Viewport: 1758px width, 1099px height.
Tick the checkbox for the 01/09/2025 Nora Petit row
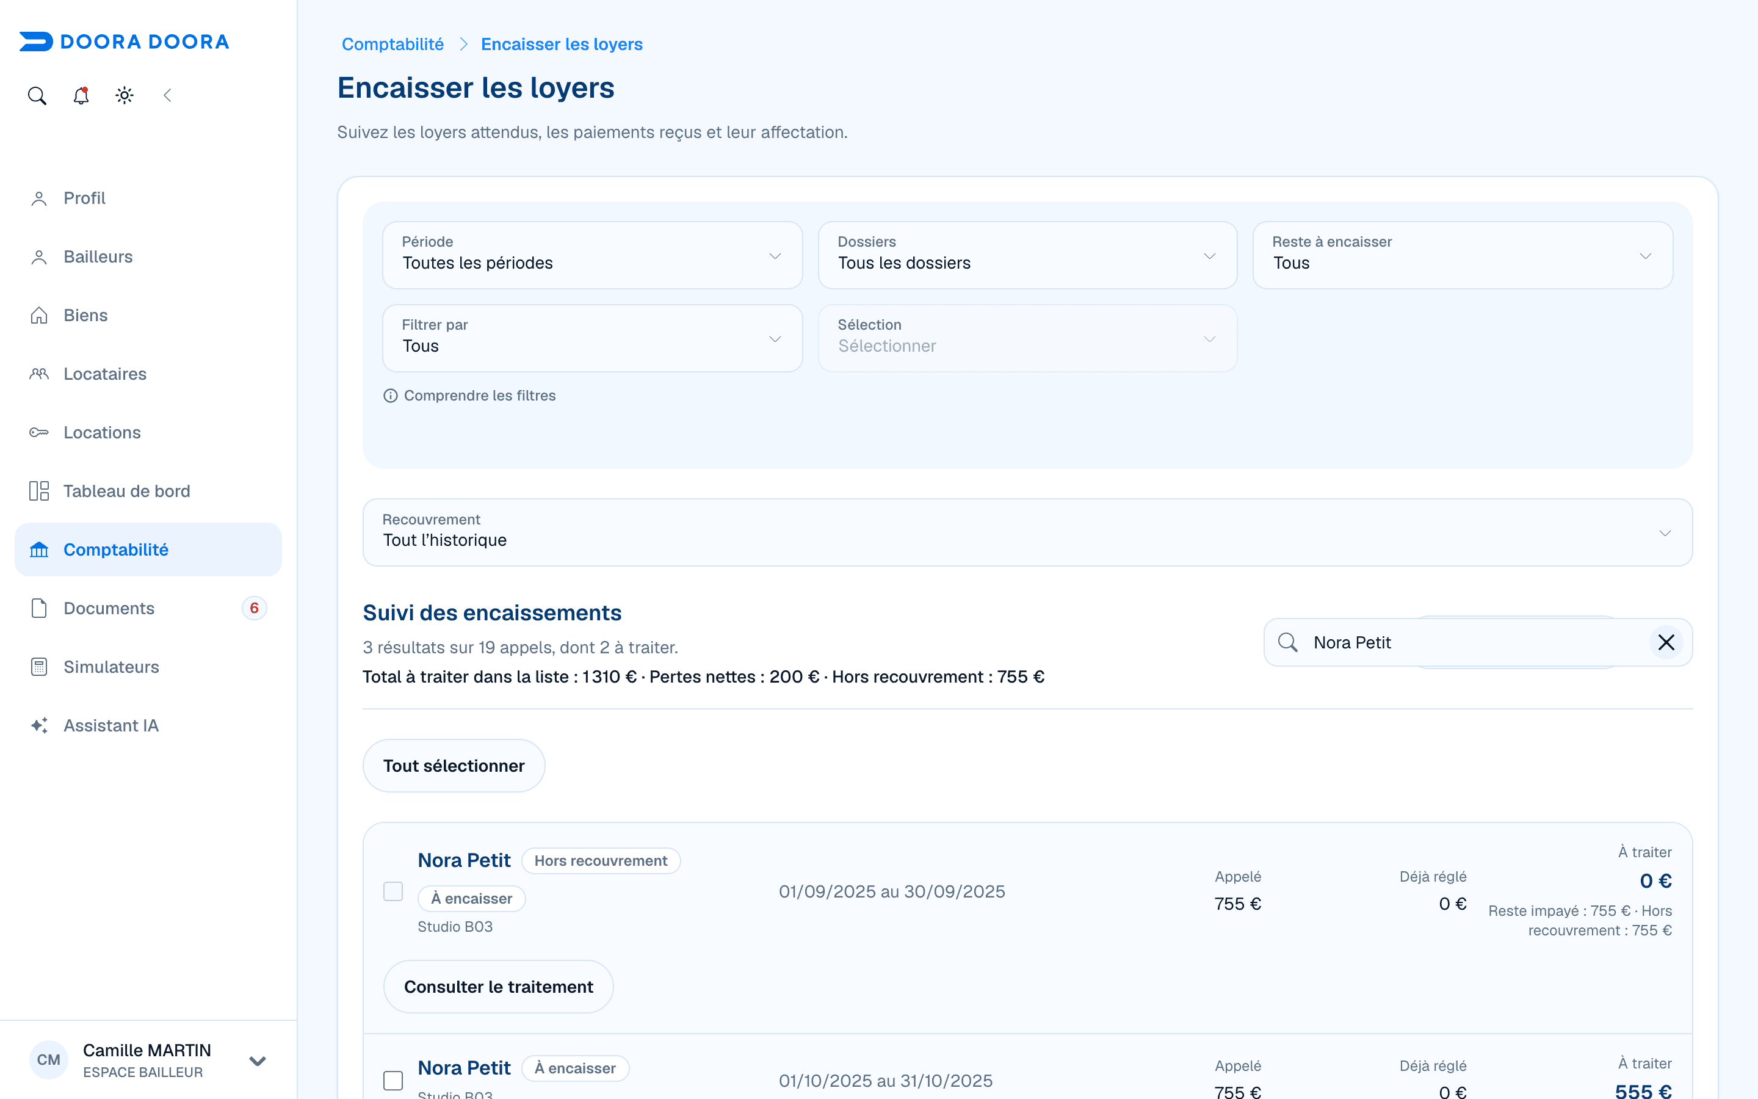(393, 891)
